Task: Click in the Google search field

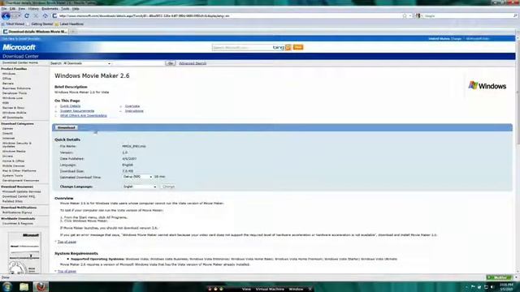Action: [467, 15]
